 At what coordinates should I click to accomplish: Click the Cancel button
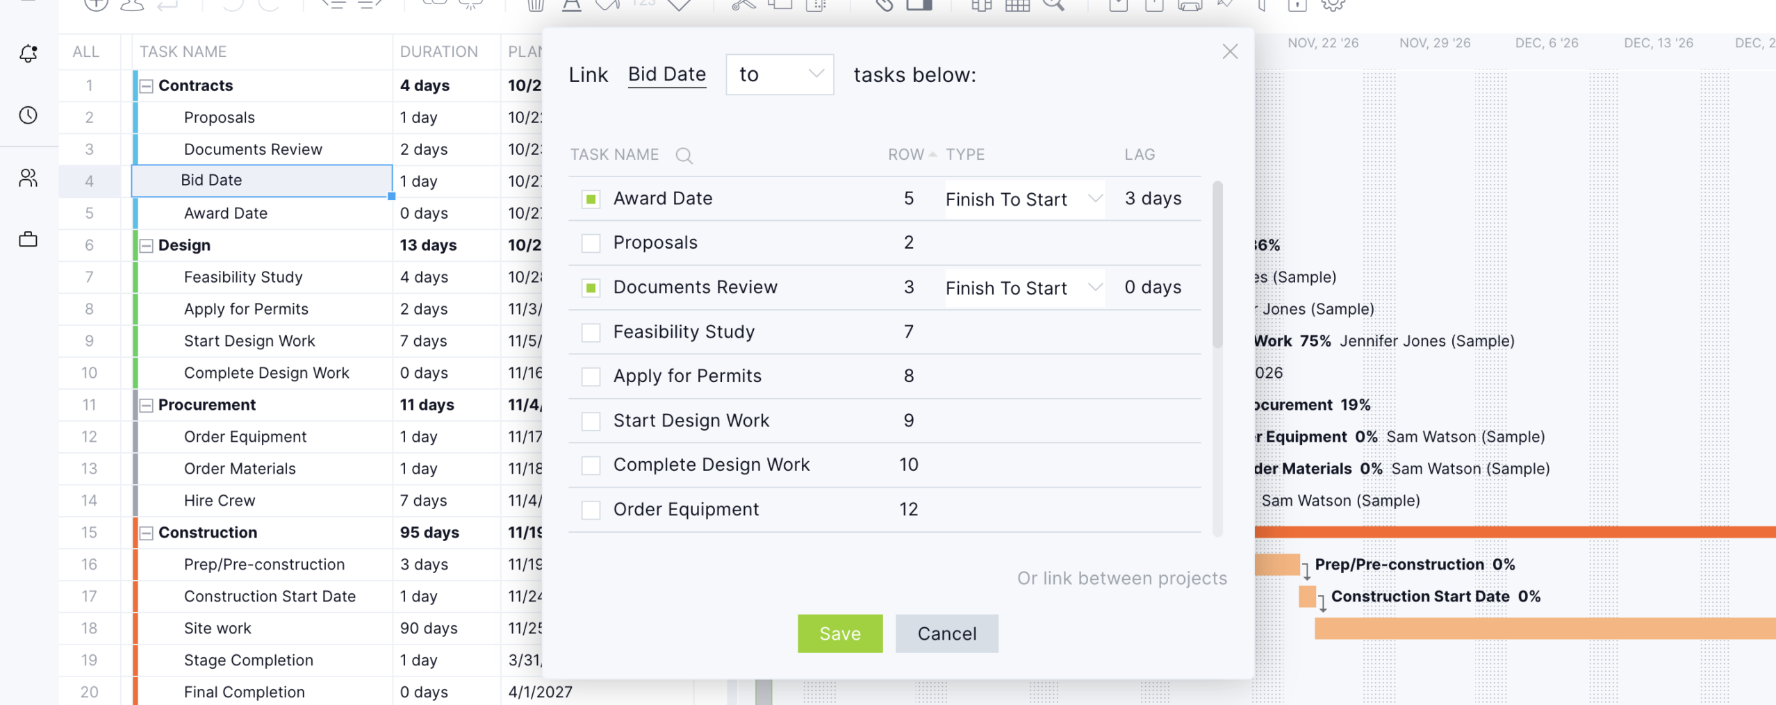click(947, 633)
